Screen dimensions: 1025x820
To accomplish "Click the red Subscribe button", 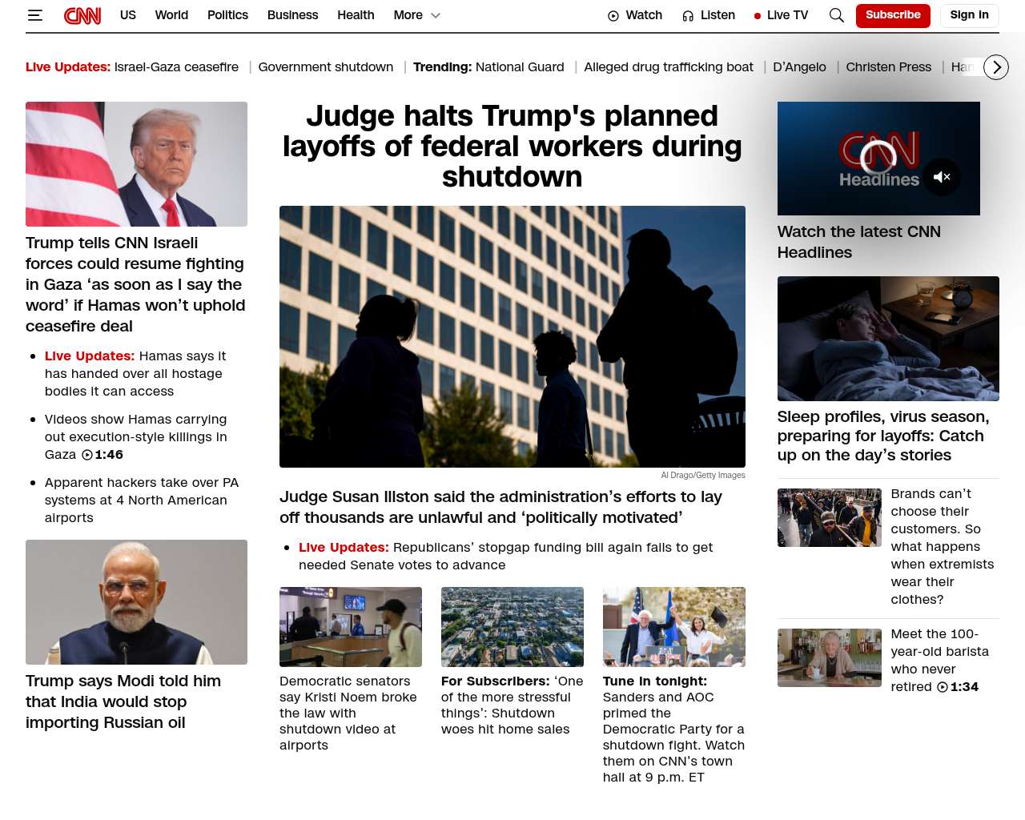I will pos(892,15).
